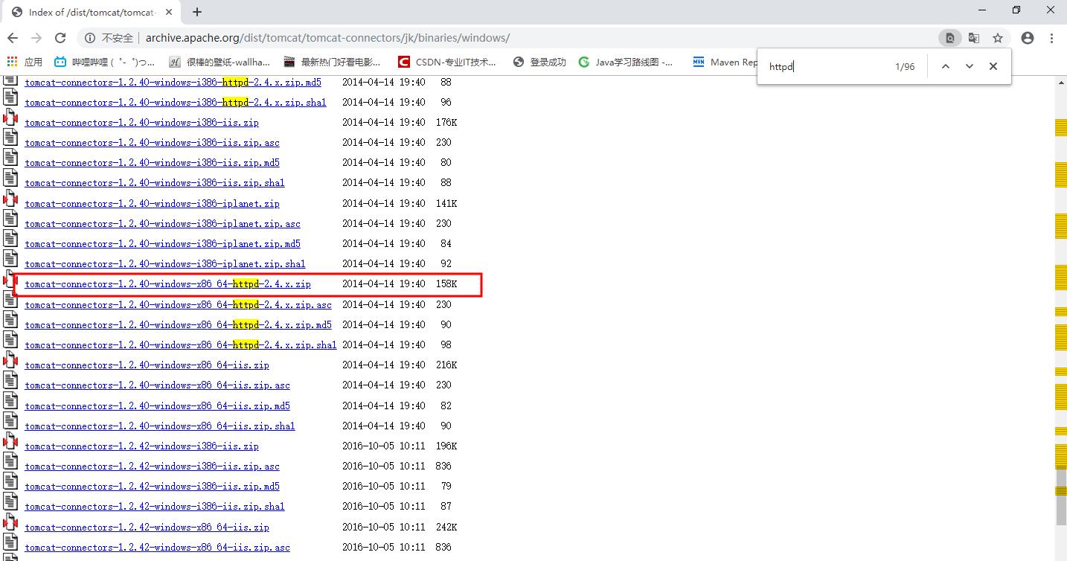
Task: Go to the next find match
Action: coord(970,66)
